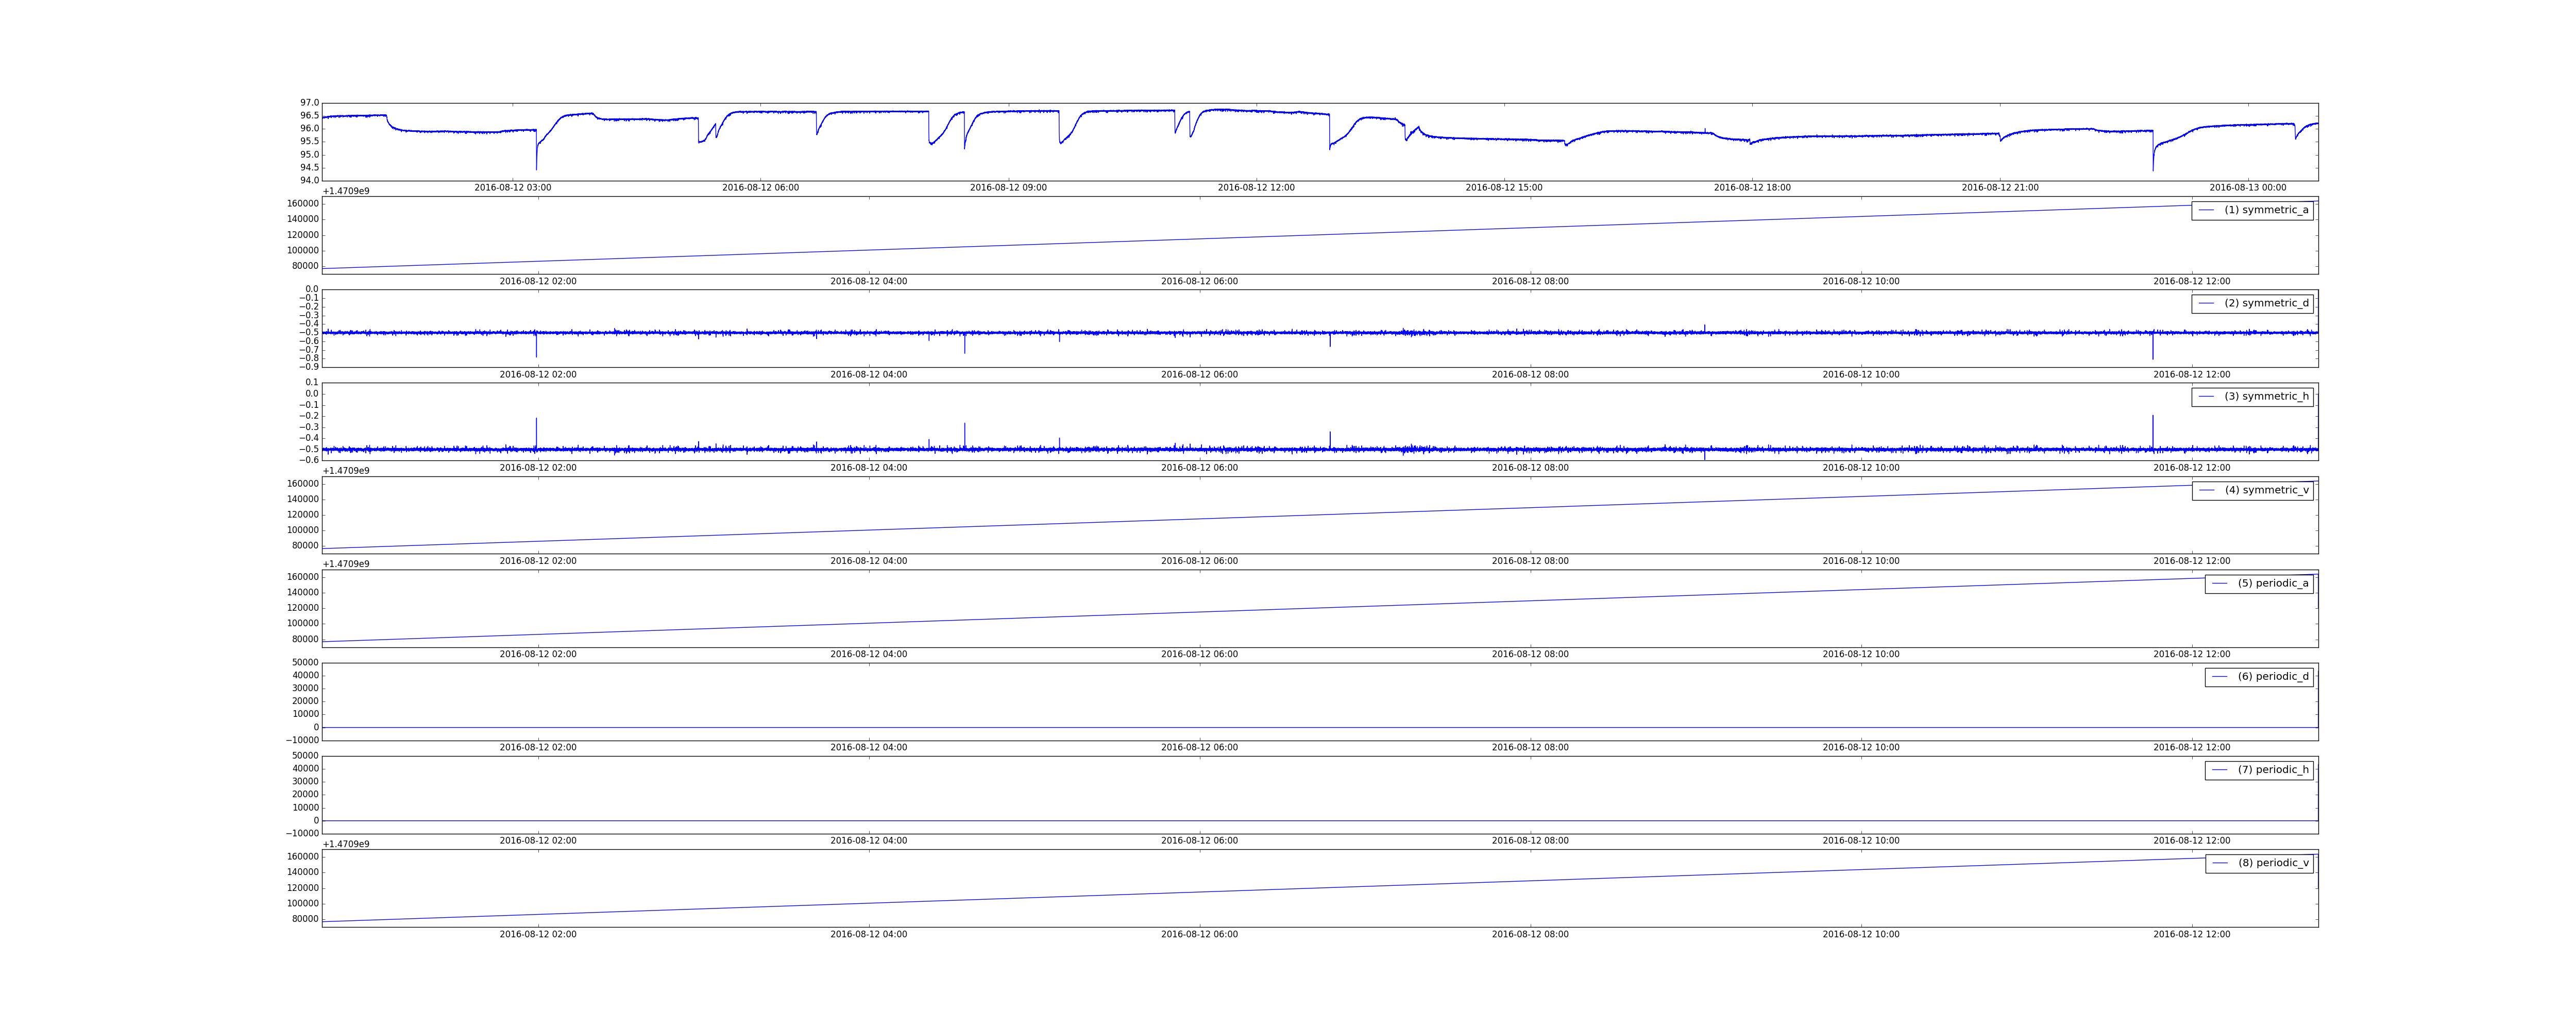The height and width of the screenshot is (1030, 2576).
Task: Select the (5) periodic_a legend entry
Action: tap(2259, 584)
